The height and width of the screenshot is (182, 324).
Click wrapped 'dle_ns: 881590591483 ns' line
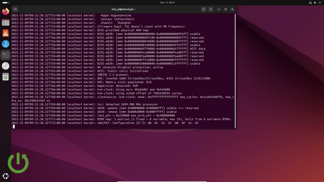[x=31, y=101]
